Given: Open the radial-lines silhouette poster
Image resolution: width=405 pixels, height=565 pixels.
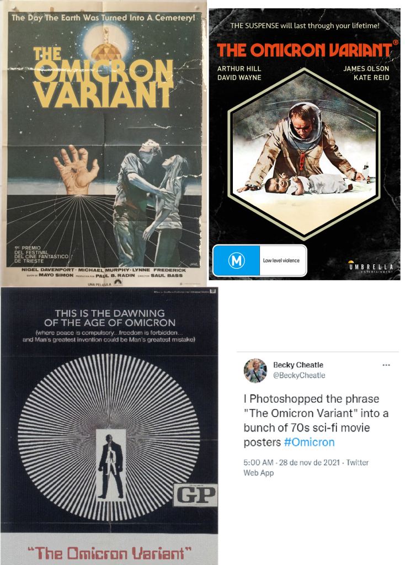Looking at the screenshot, I should [x=109, y=426].
